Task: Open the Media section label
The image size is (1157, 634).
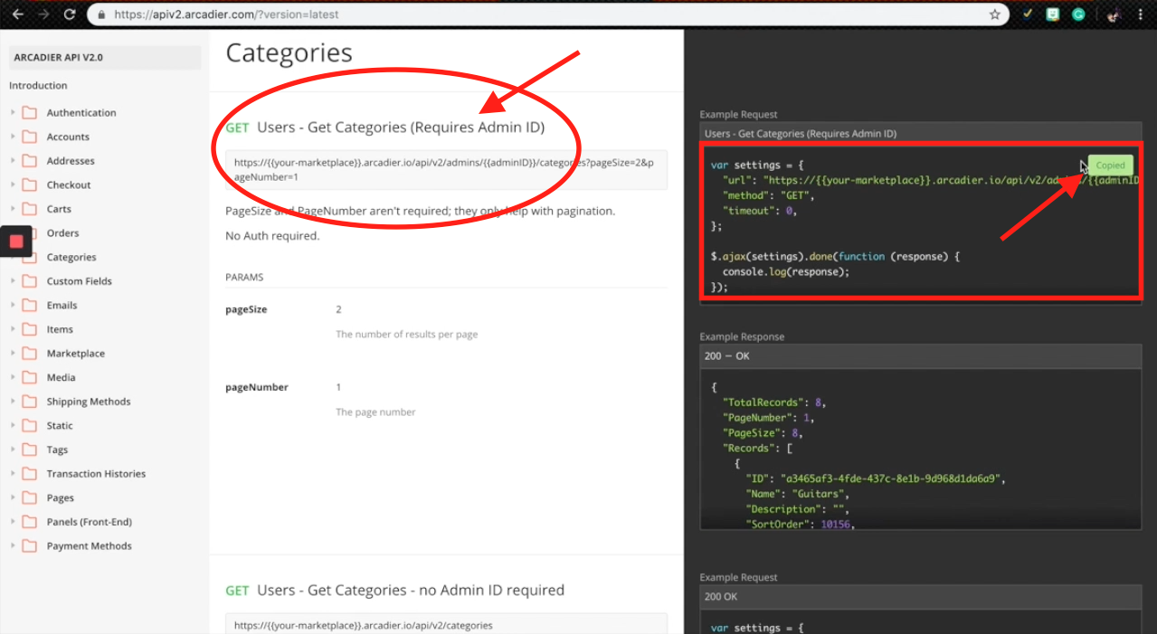Action: pyautogui.click(x=62, y=378)
